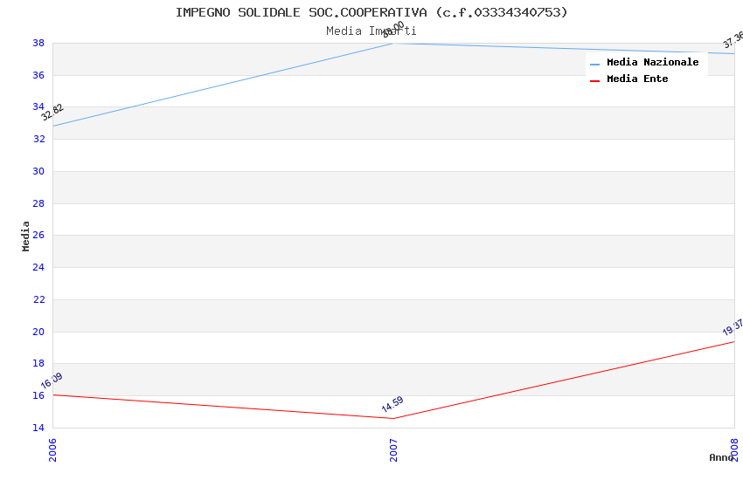Click y-axis tick value 36
743x480 pixels.
pos(38,75)
